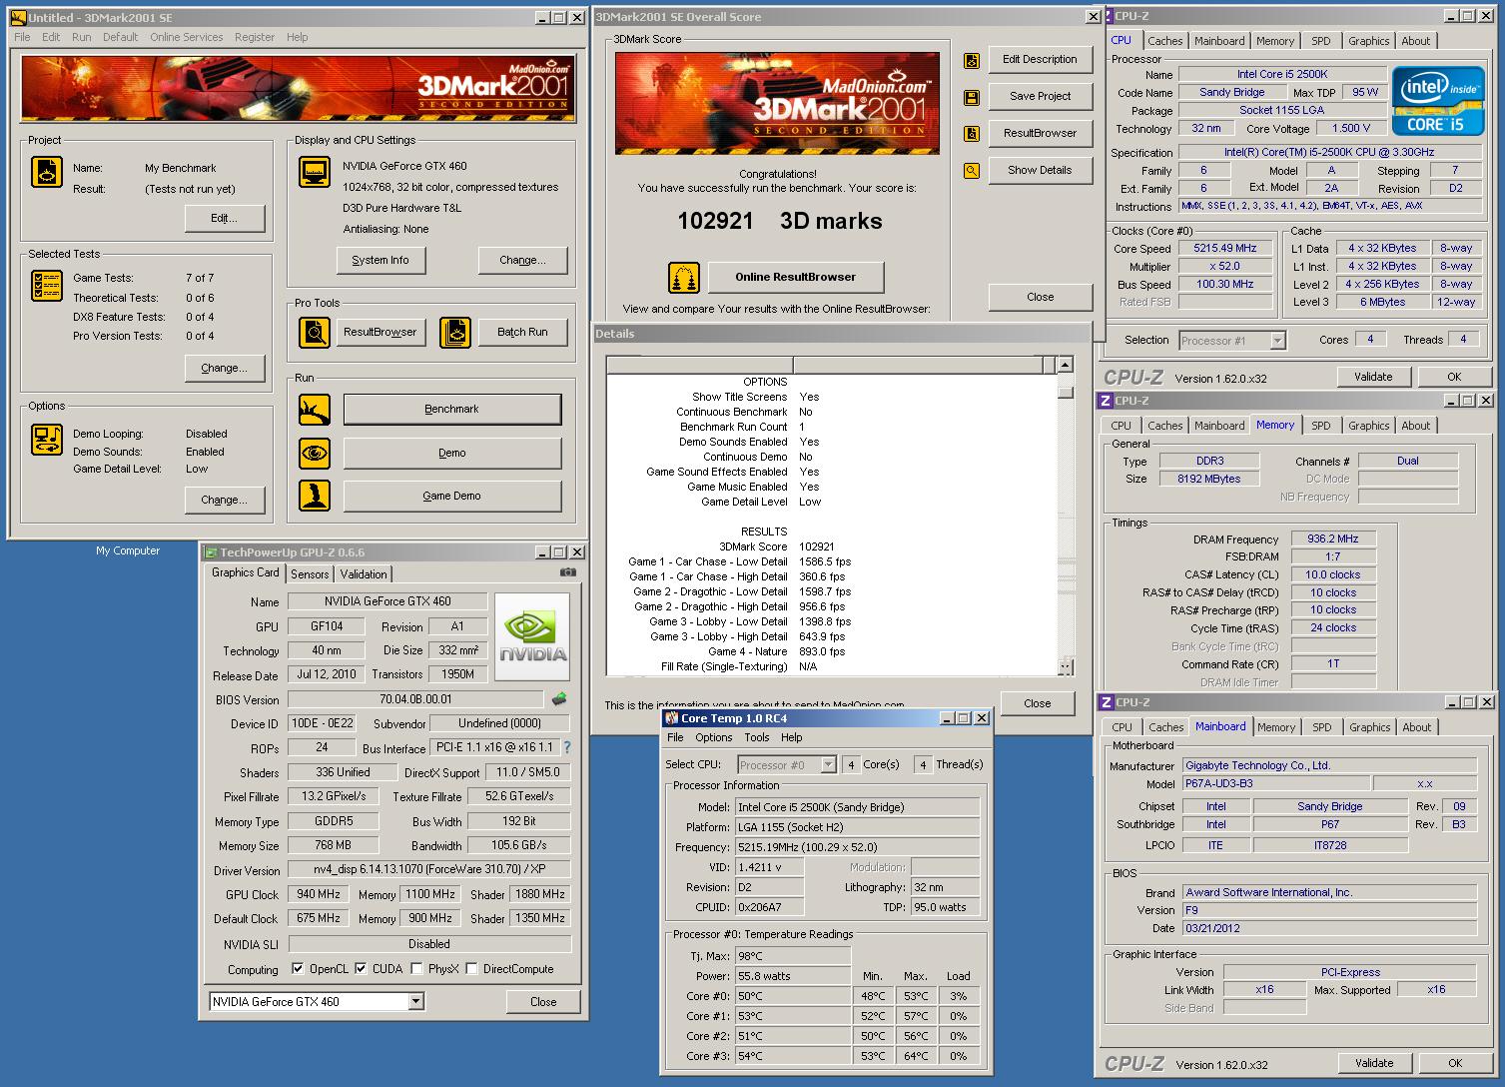Click Core #3 temperature reading 54°C

click(793, 1056)
